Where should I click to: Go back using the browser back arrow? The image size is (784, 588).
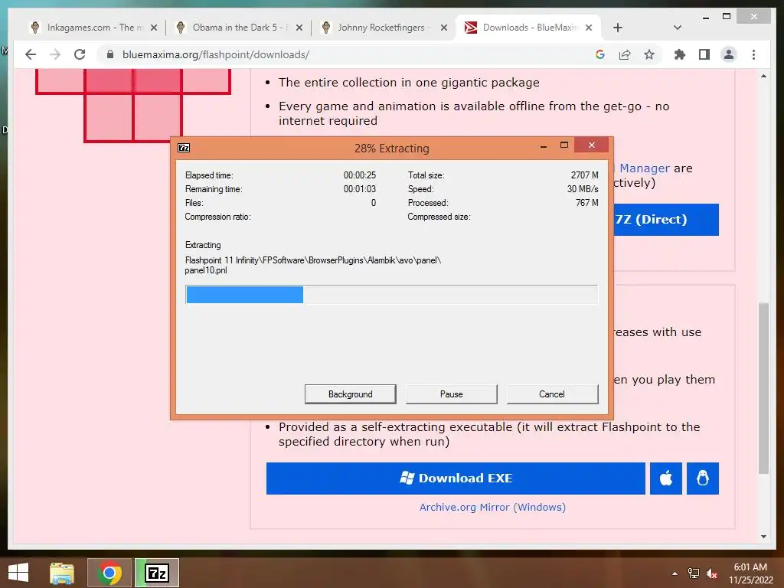coord(31,54)
